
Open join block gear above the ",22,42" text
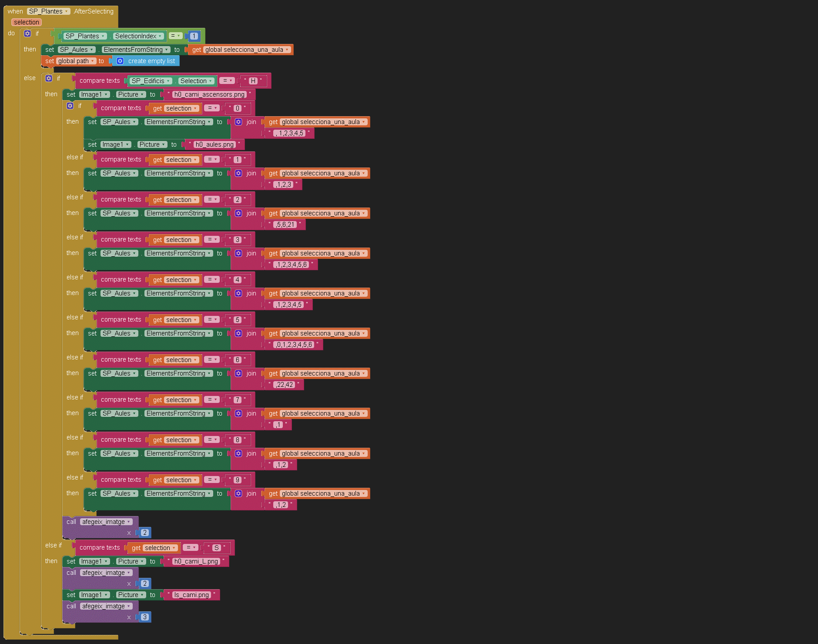(x=238, y=373)
